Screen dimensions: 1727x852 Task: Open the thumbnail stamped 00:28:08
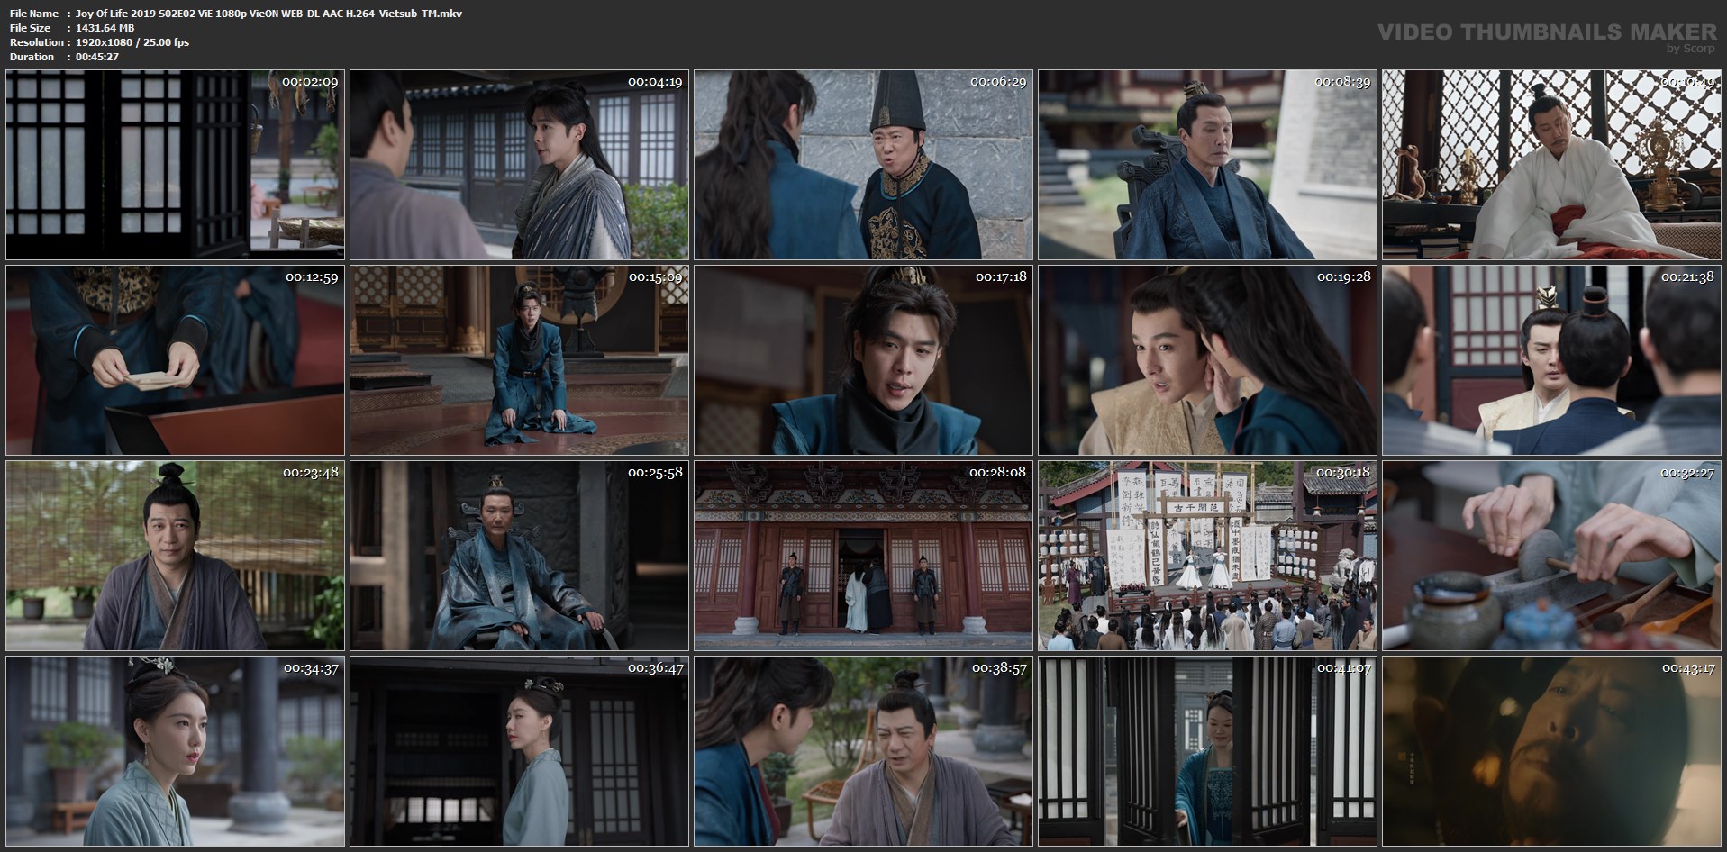[863, 556]
